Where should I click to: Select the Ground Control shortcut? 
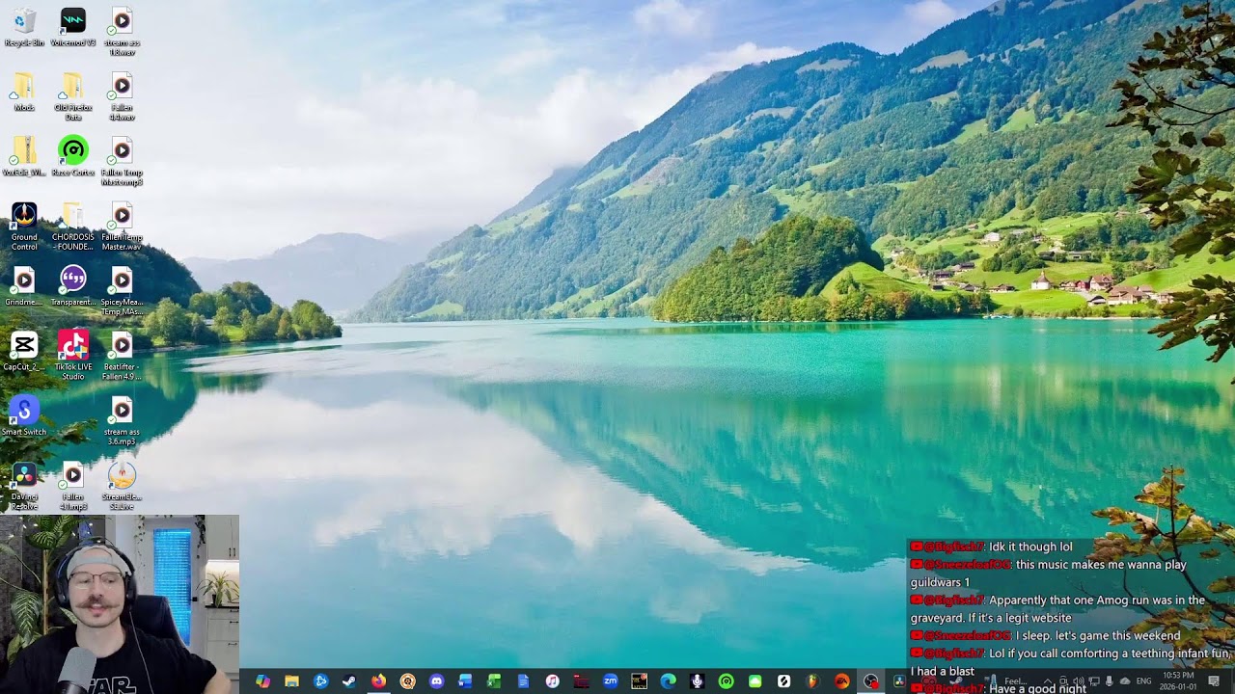pos(24,227)
